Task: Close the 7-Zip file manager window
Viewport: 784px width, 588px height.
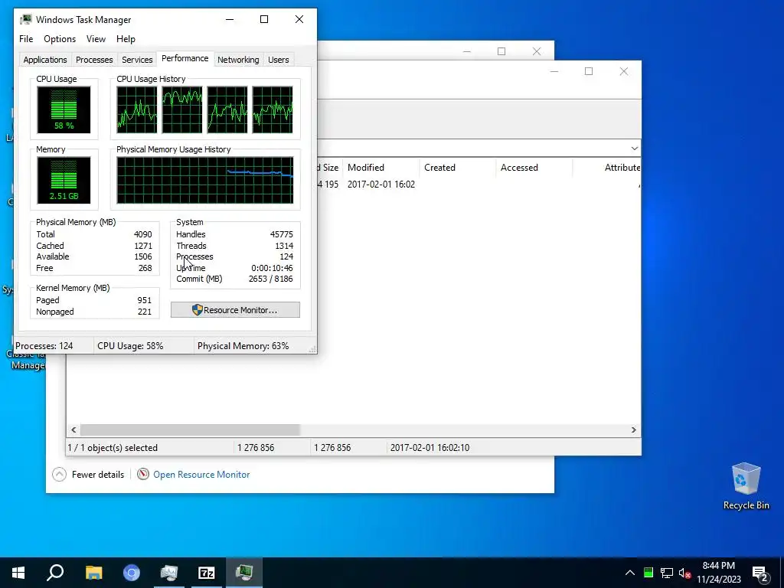Action: 623,71
